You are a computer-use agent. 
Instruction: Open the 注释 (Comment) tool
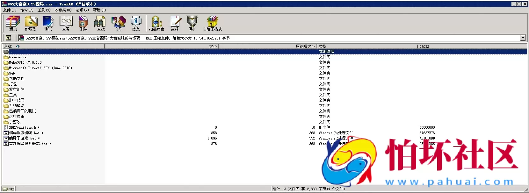click(x=175, y=24)
